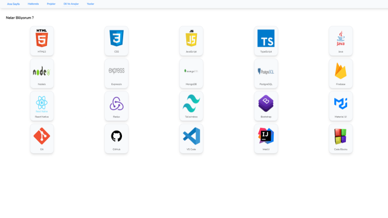388x218 pixels.
Task: Open the Hakkımda navbar link
Action: 33,4
